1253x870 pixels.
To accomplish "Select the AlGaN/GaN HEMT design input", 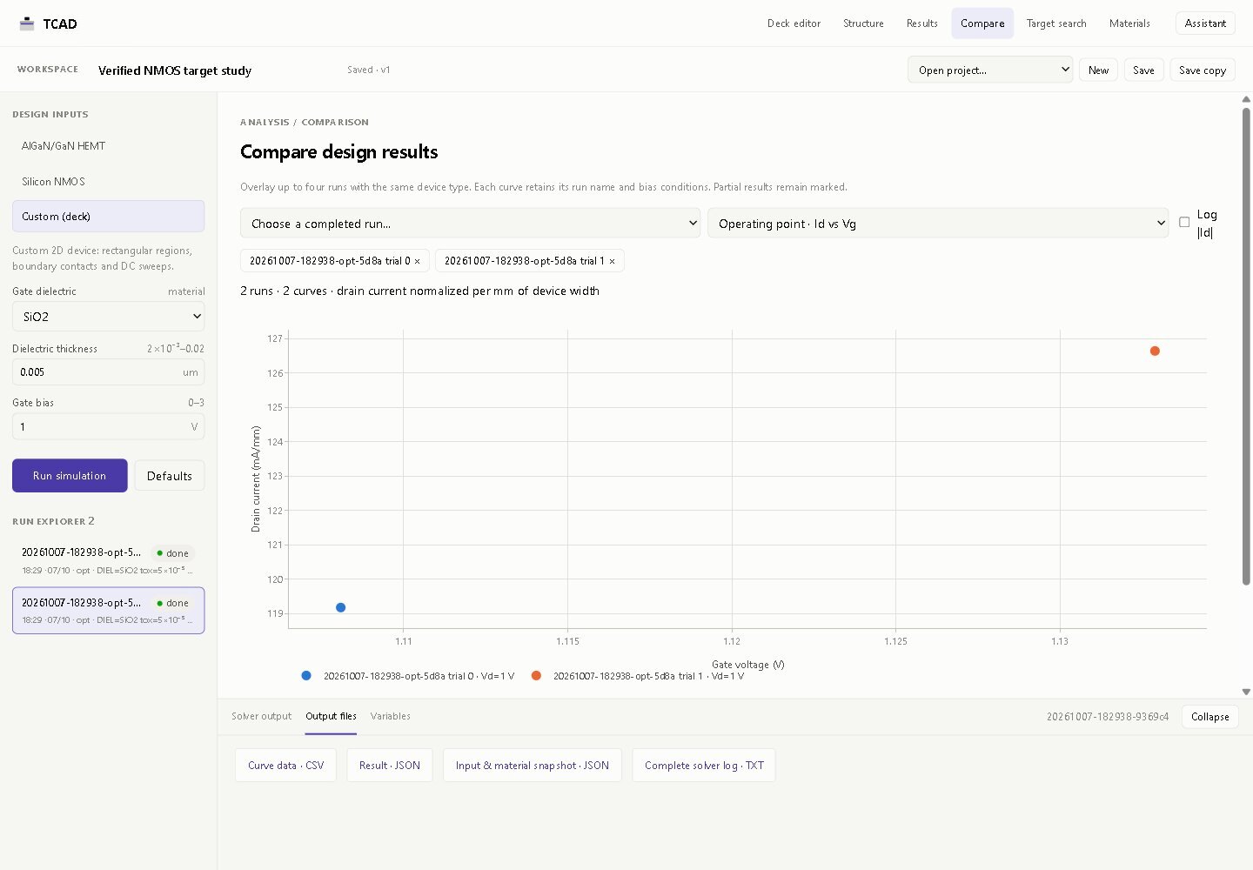I will pyautogui.click(x=109, y=146).
